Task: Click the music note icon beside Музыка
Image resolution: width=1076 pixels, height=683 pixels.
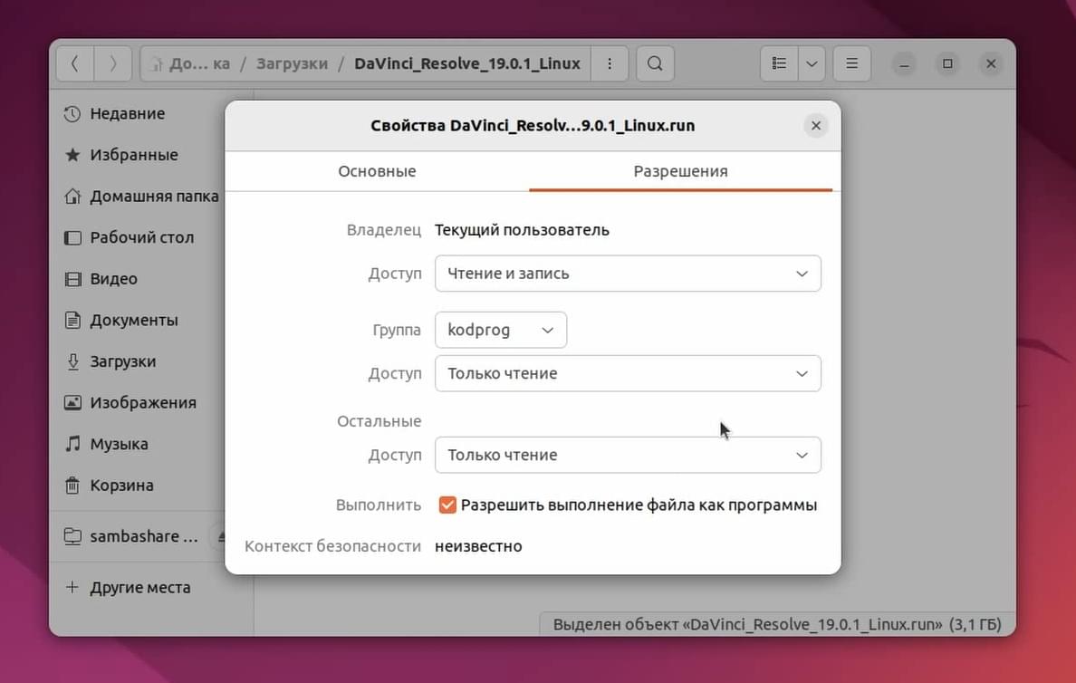Action: (72, 444)
